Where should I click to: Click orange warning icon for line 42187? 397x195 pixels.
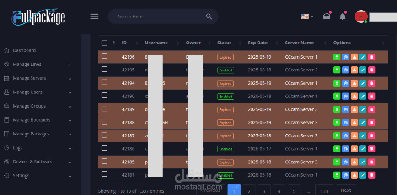pyautogui.click(x=354, y=136)
